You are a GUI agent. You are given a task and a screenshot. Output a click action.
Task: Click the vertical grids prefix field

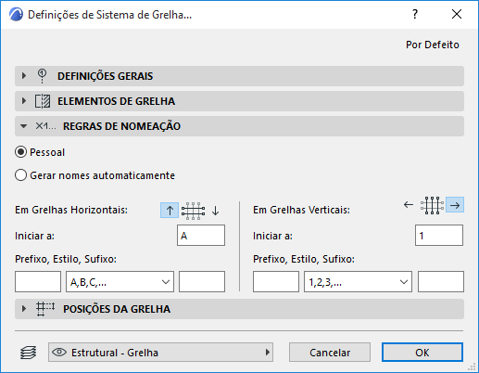pyautogui.click(x=276, y=282)
